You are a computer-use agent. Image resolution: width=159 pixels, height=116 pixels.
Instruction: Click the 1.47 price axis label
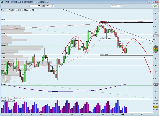pos(155,78)
